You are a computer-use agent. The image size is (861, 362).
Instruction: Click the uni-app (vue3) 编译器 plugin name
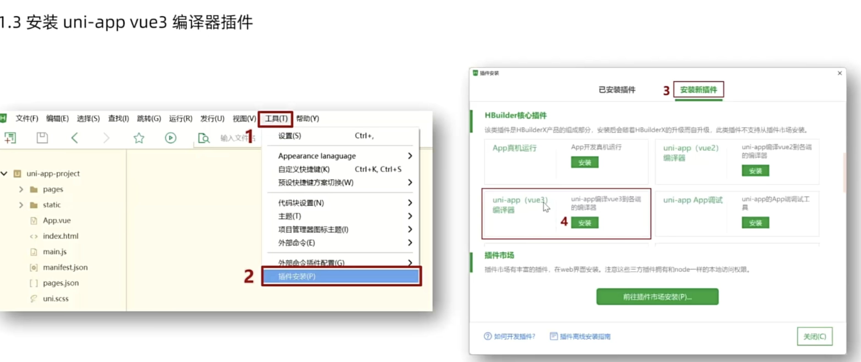[520, 205]
